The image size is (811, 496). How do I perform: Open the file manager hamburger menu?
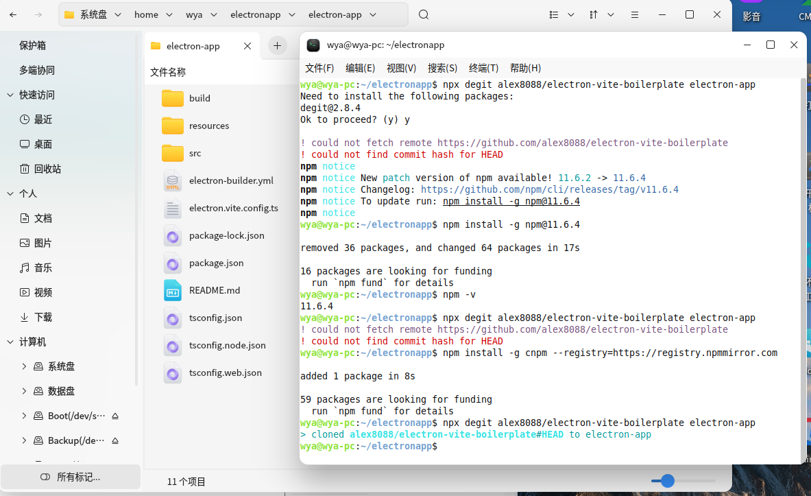(635, 14)
